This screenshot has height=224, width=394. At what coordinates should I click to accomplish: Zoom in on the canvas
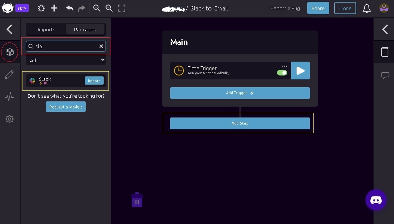pyautogui.click(x=97, y=8)
